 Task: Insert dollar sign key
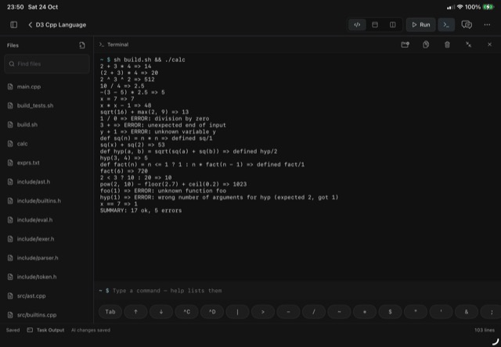coord(390,312)
